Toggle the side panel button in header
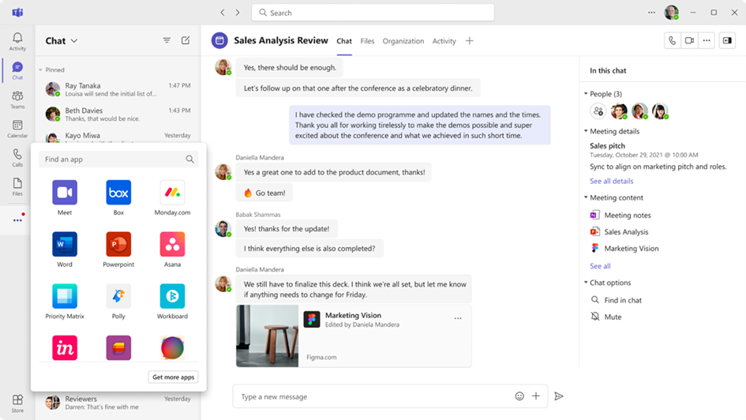 pos(727,41)
